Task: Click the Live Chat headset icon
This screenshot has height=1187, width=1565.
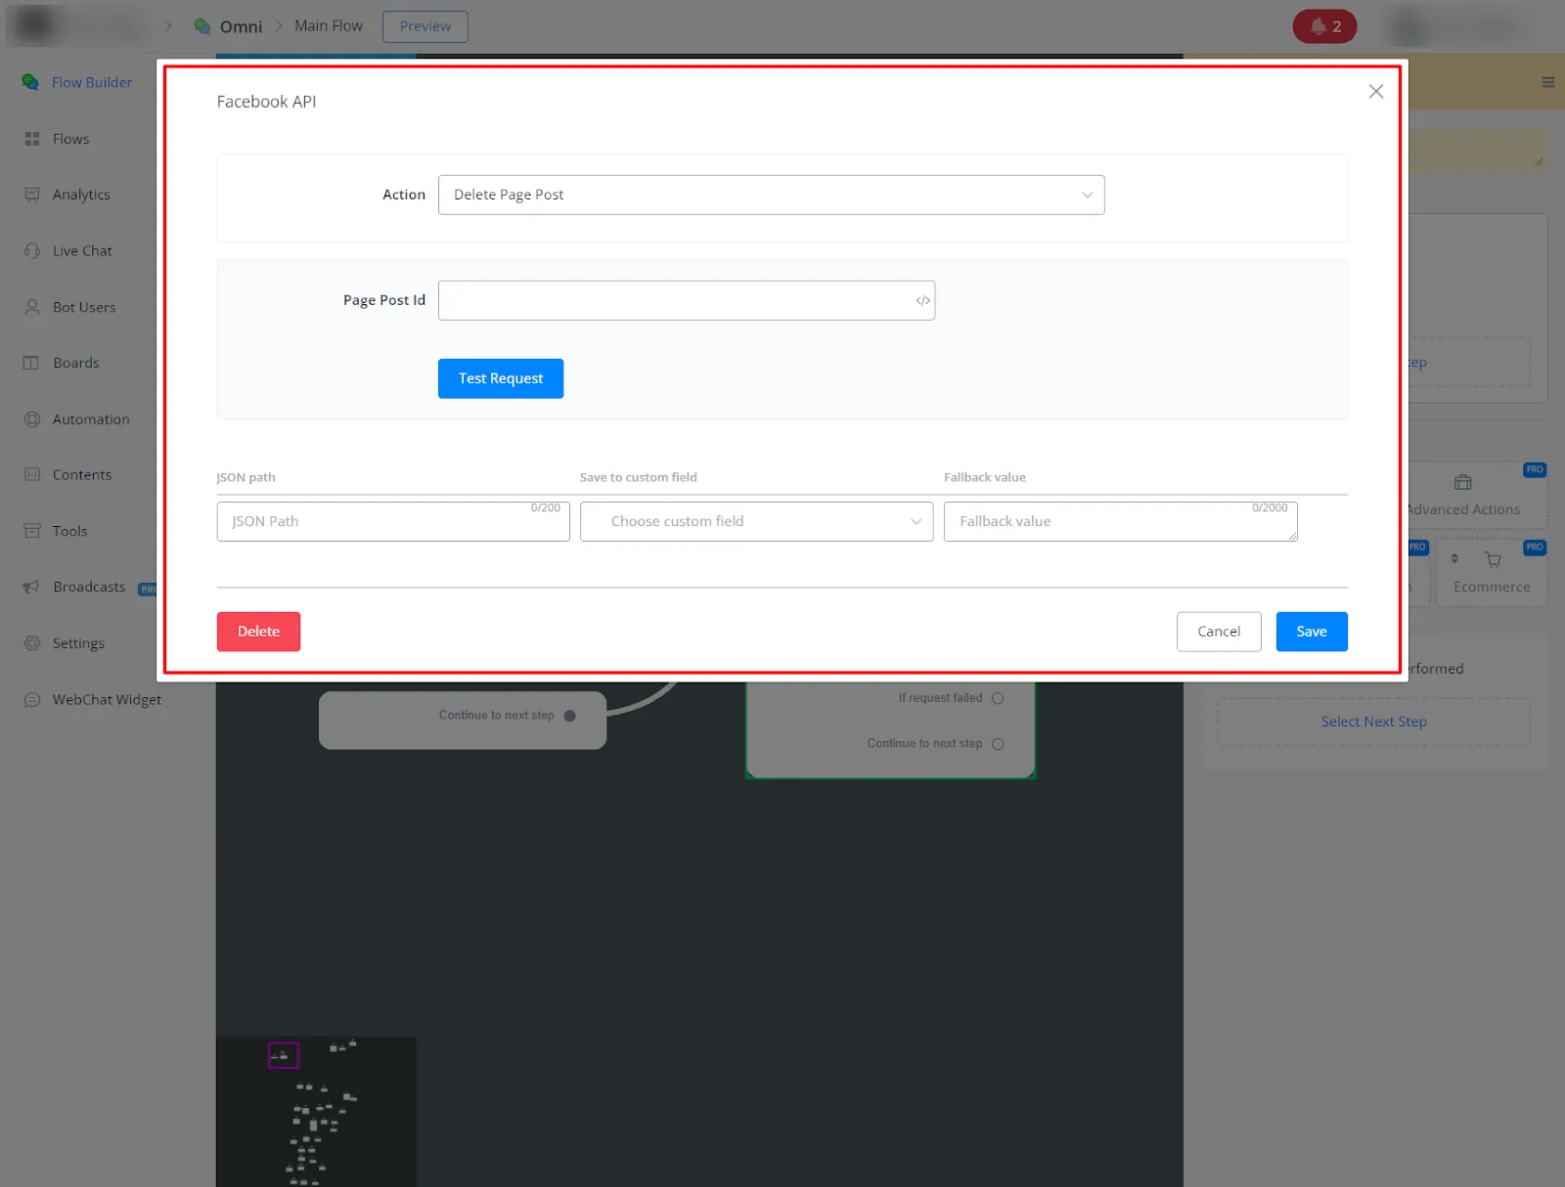Action: coord(32,251)
